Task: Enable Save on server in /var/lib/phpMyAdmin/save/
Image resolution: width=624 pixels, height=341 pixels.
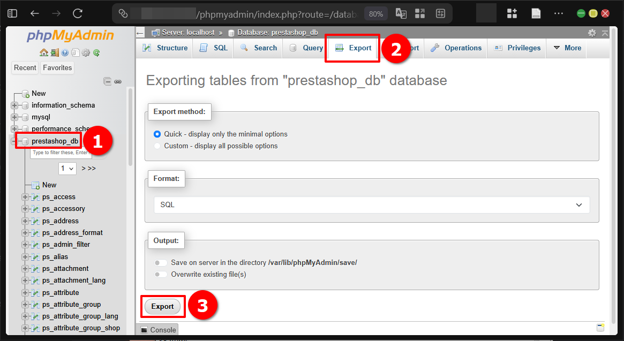Action: pyautogui.click(x=161, y=263)
